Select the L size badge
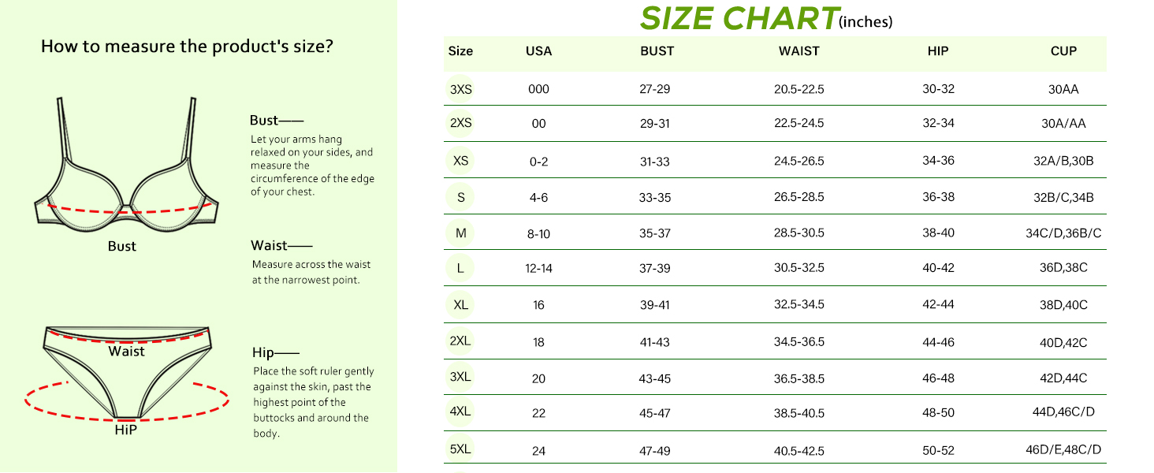The image size is (1154, 473). (x=461, y=268)
